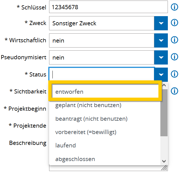Pick 'beantragt (nicht benutzen)' status option
Screen dimensions: 182x173
pos(105,119)
